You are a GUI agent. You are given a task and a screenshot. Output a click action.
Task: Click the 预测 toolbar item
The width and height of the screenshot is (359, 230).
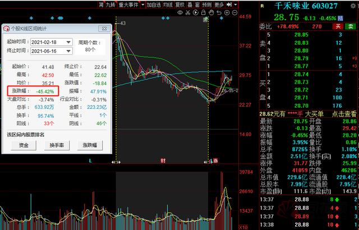206,5
